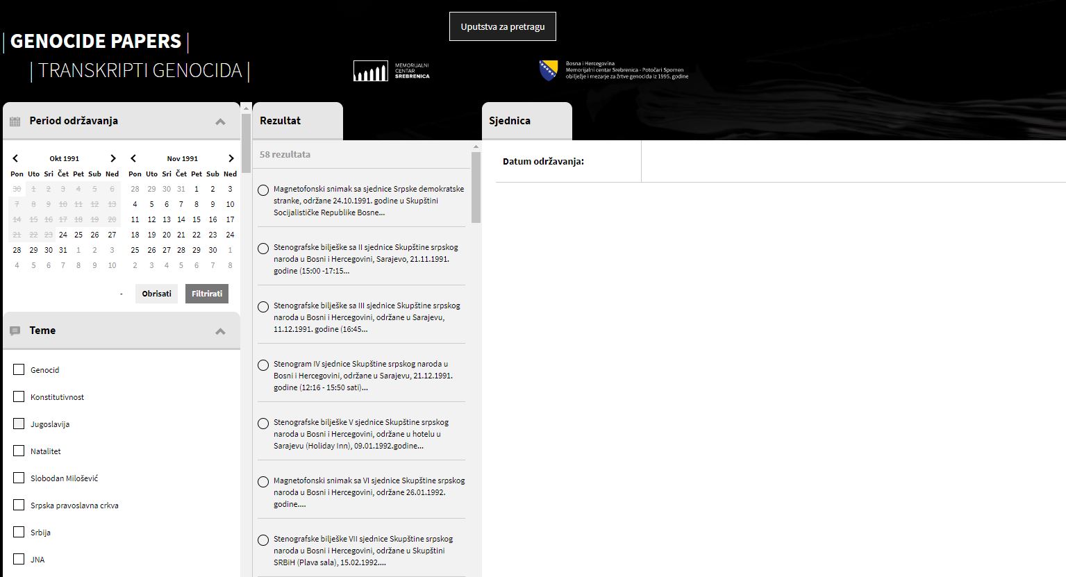The width and height of the screenshot is (1066, 577).
Task: Select the II sjednice 21.11.1991 result radio button
Action: click(263, 249)
